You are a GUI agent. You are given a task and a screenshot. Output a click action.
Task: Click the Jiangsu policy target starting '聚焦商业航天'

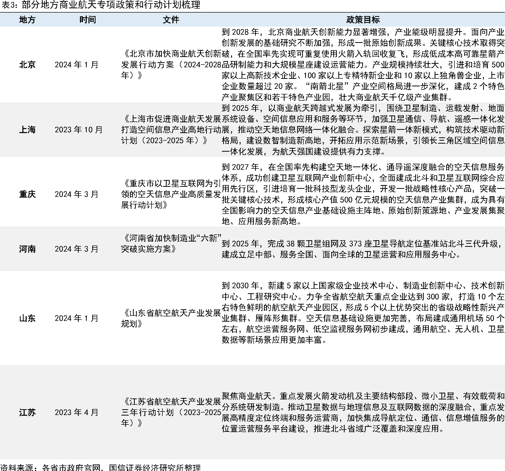(363, 413)
